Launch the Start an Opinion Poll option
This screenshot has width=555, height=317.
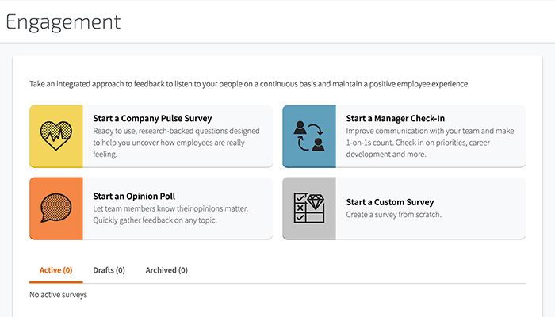point(133,196)
